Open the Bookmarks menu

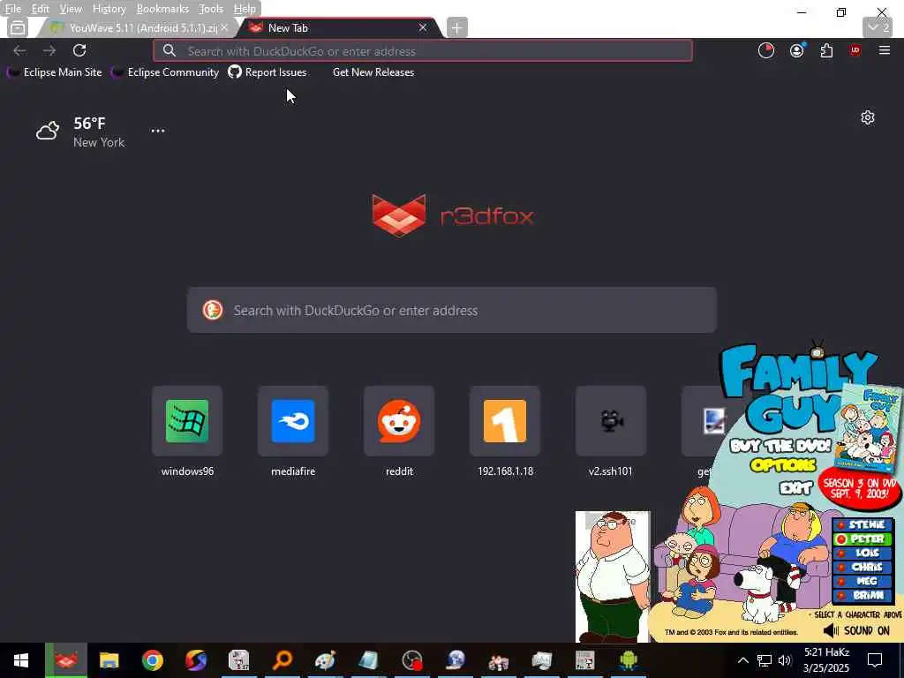162,9
